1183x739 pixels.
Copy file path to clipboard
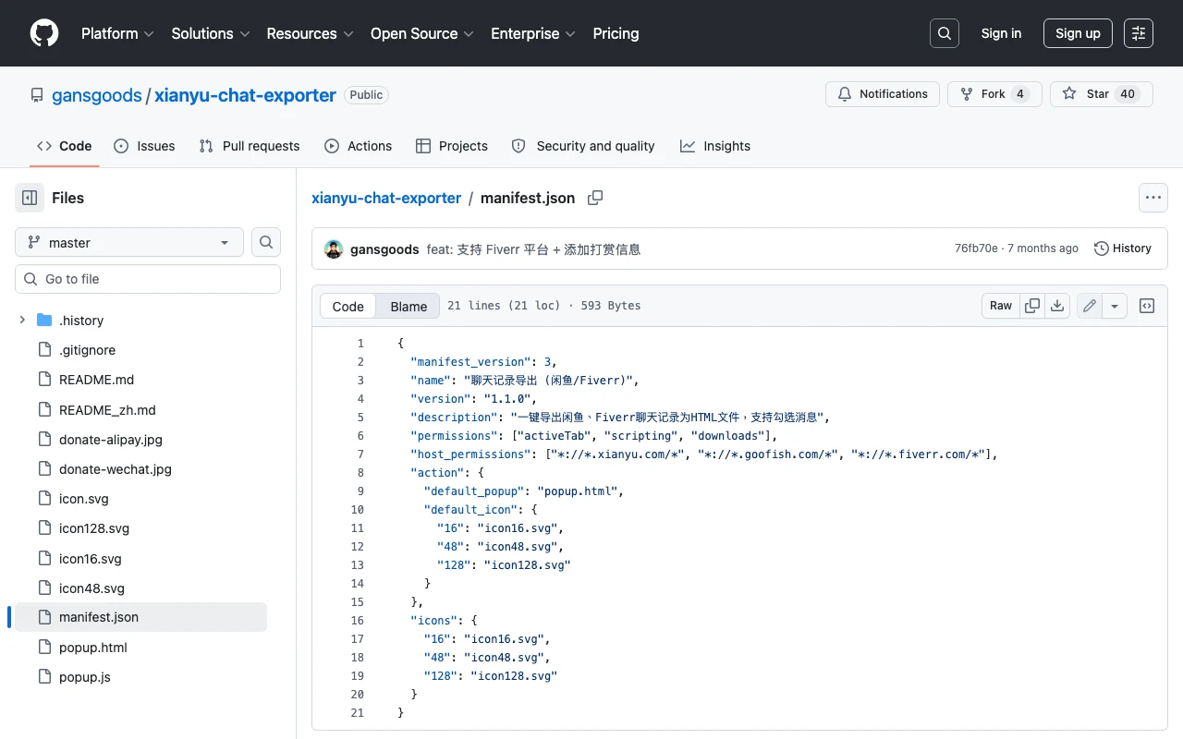(x=595, y=198)
